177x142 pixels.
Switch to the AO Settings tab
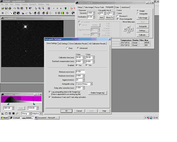pos(63,44)
